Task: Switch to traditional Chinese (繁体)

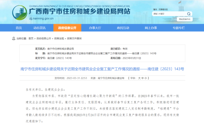Action: [155, 10]
